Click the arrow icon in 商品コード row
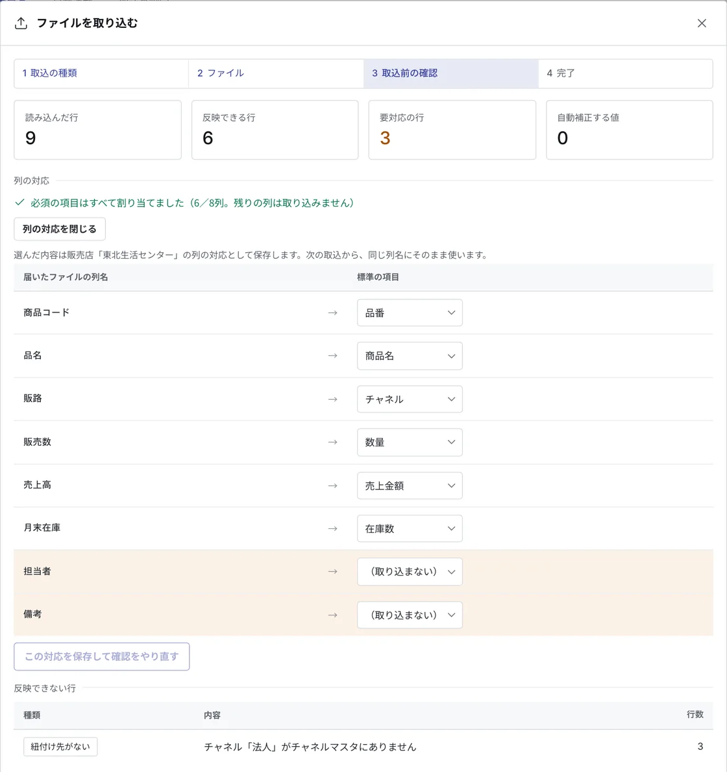This screenshot has height=772, width=727. tap(332, 313)
